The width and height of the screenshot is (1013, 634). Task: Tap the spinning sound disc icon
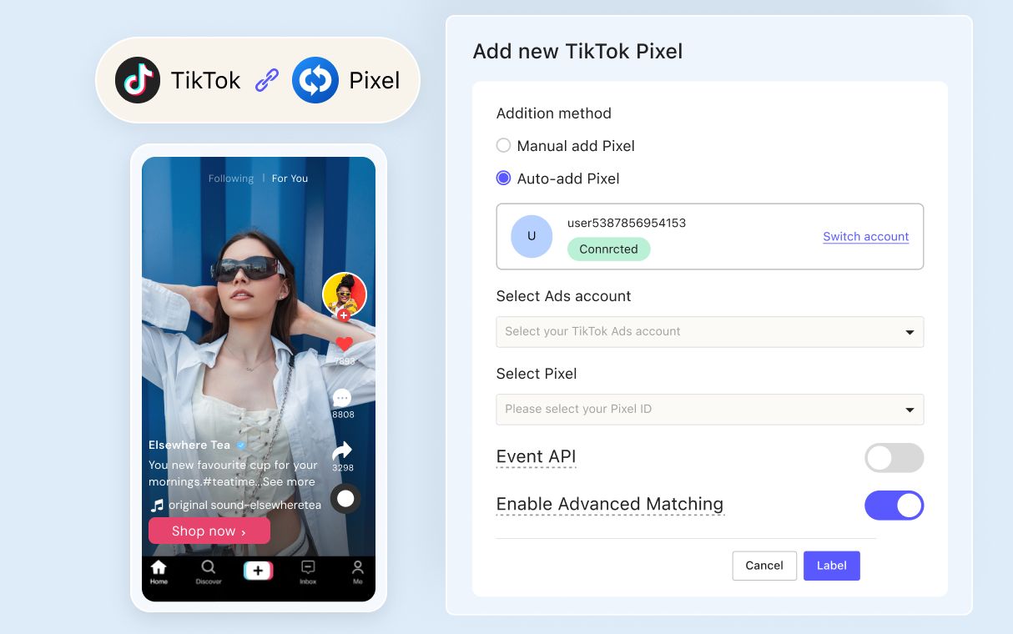point(345,499)
